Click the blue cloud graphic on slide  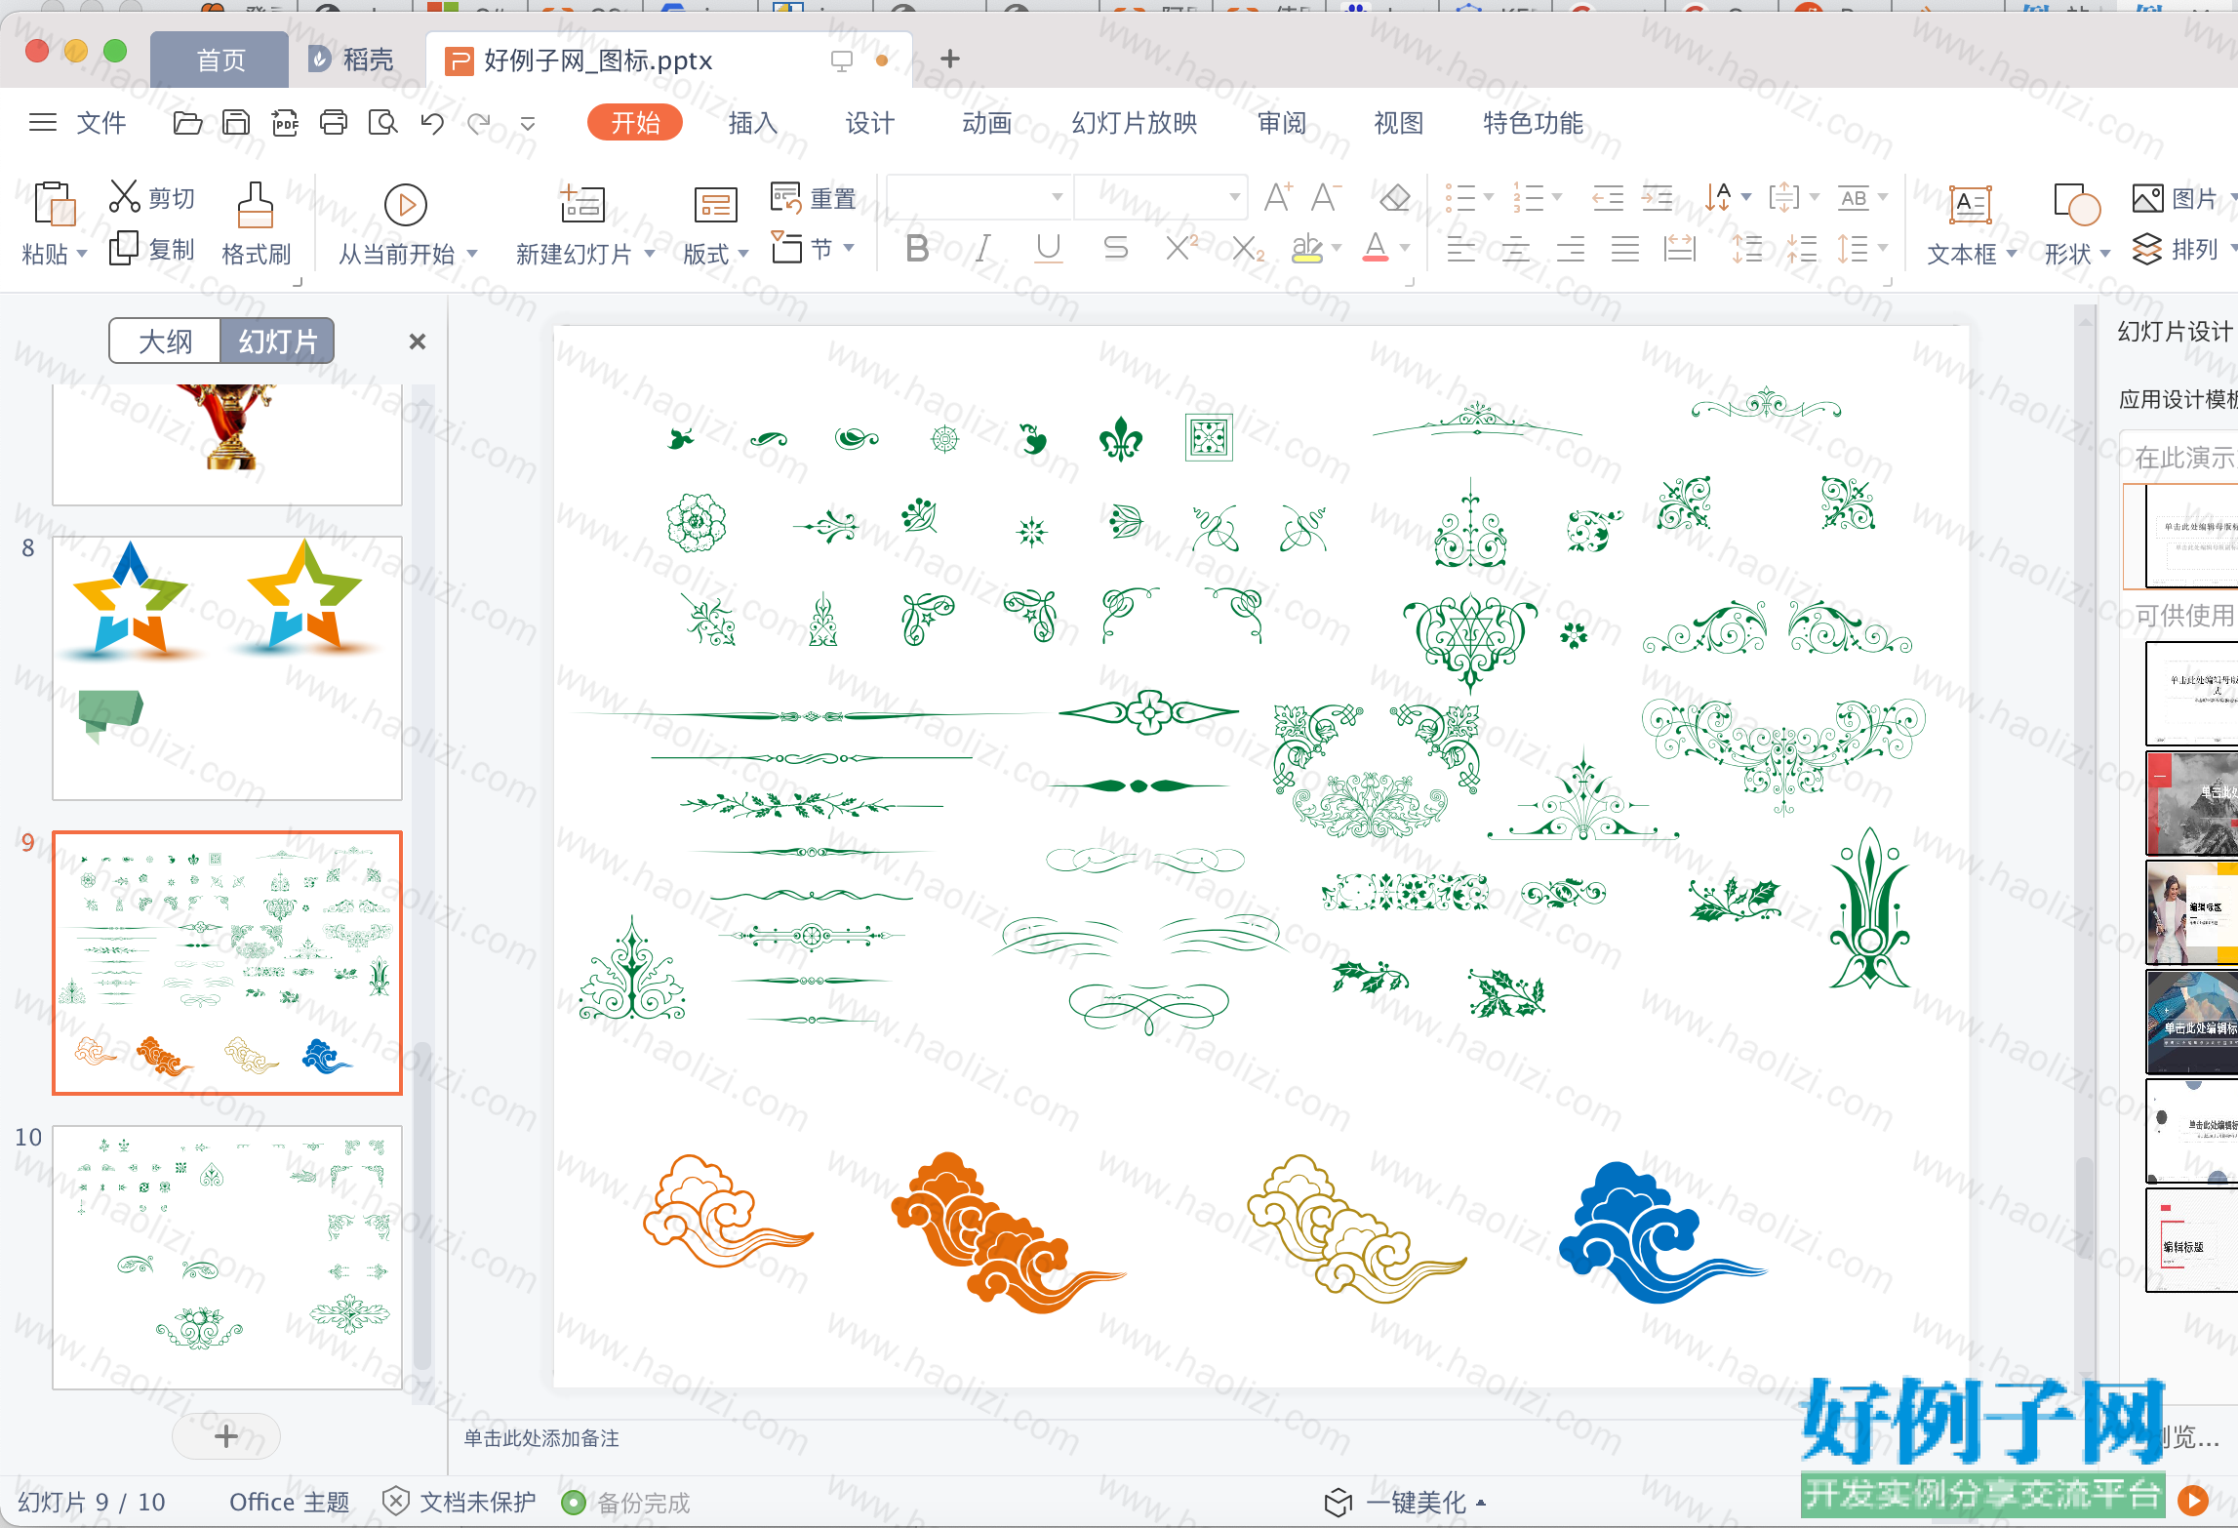[x=1662, y=1231]
